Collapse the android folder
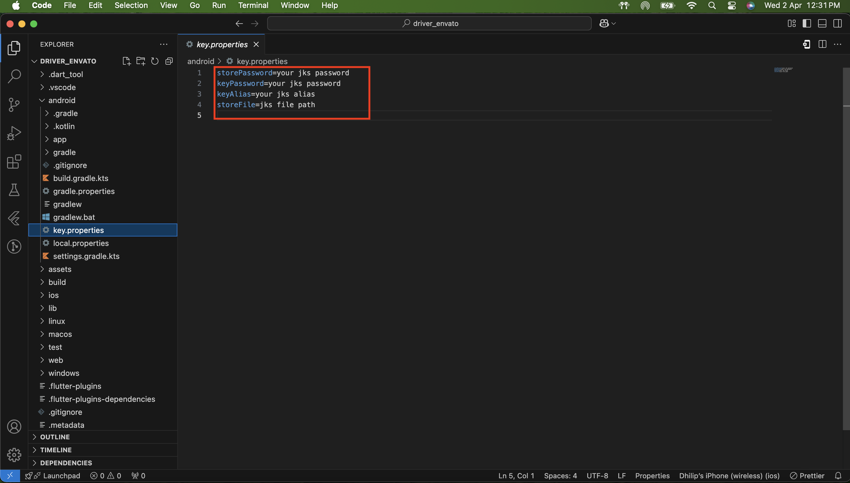Image resolution: width=850 pixels, height=483 pixels. [x=62, y=100]
